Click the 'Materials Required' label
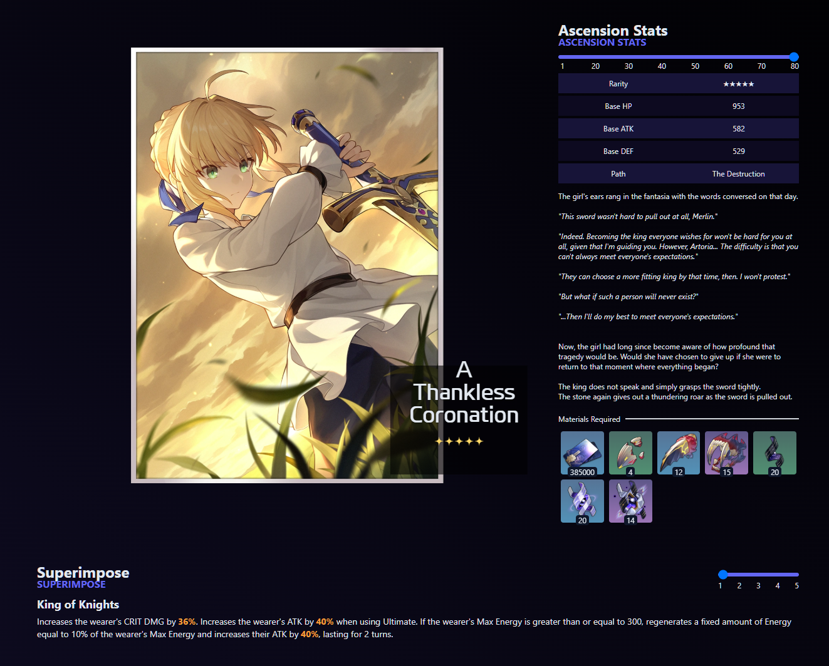Screen dimensions: 829x666 click(x=589, y=419)
